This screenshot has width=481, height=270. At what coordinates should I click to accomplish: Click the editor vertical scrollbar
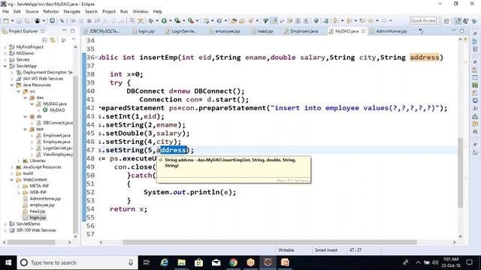coord(460,172)
